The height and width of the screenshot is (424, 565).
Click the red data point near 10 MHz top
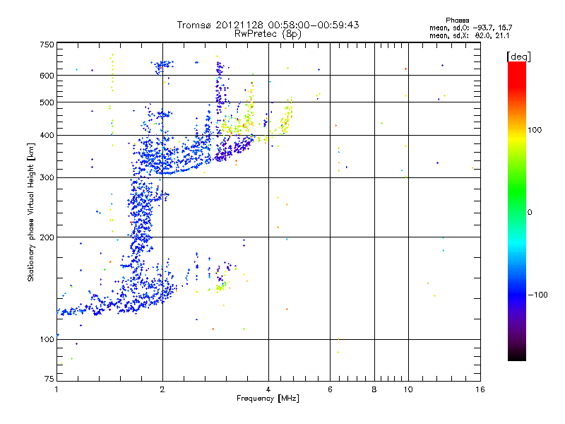405,69
